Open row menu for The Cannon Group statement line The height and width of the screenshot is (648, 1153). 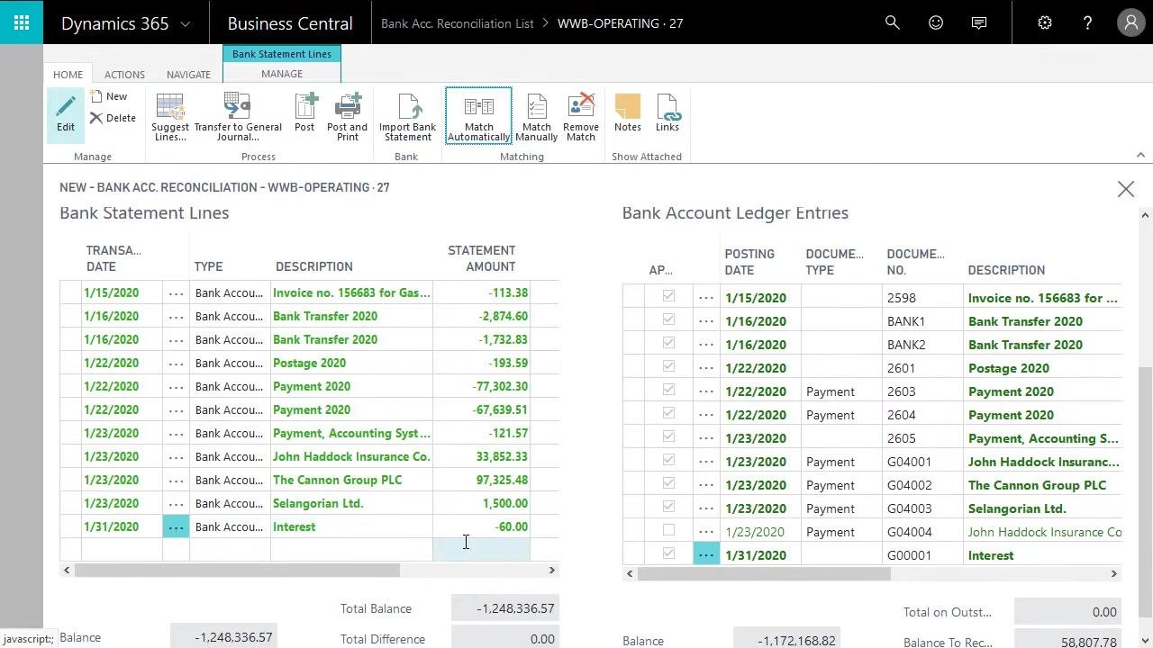(x=176, y=480)
